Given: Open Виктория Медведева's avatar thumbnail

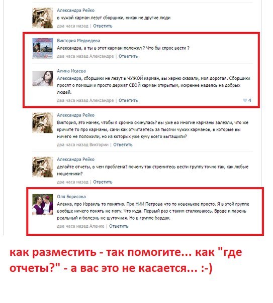Looking at the screenshot, I should click(43, 48).
